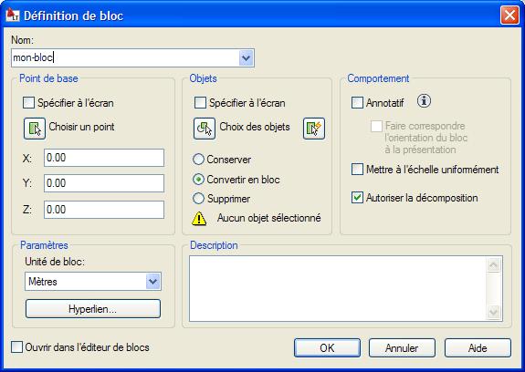This screenshot has width=525, height=372.
Task: Click the Nom: label
Action: [x=22, y=40]
